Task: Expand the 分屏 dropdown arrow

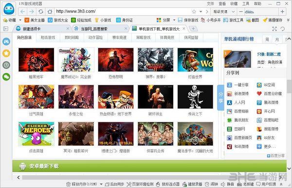Action: coord(174,20)
